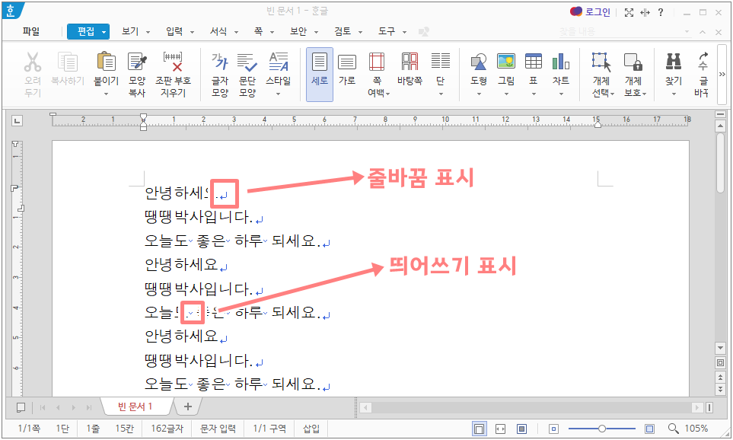Click the full screen toggle icon in title bar
This screenshot has height=440, width=733.
(x=629, y=13)
